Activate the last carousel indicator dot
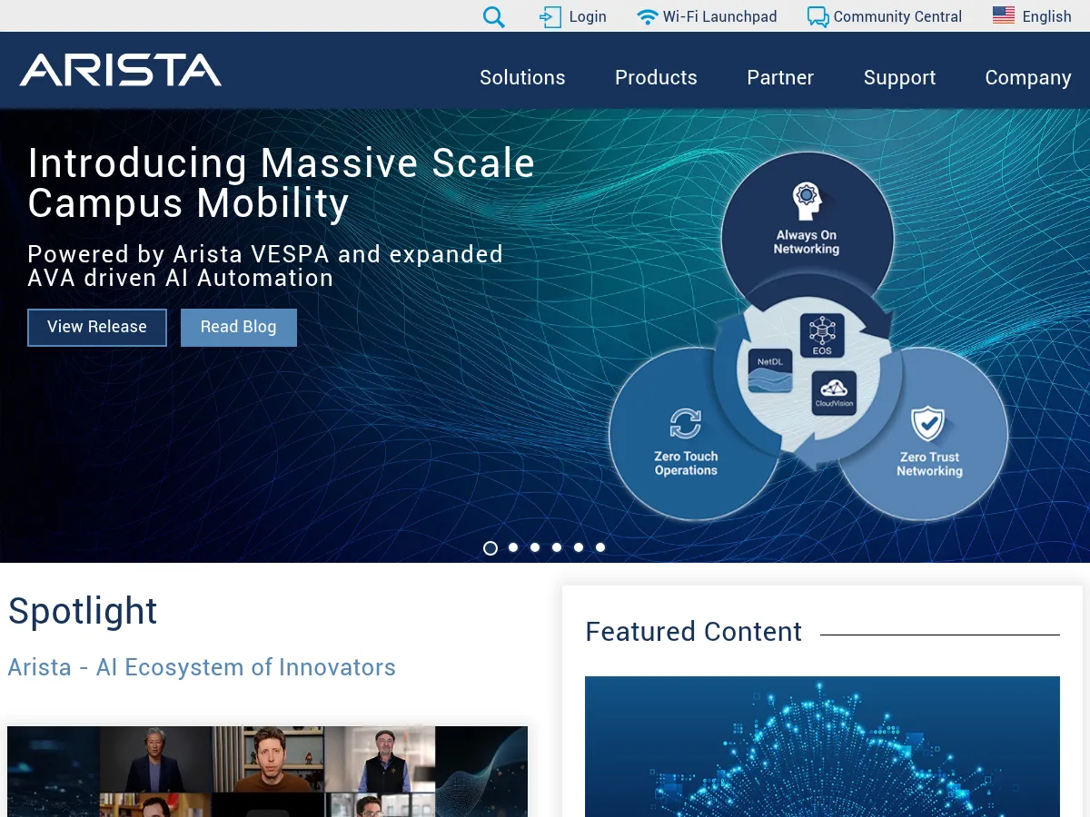The width and height of the screenshot is (1090, 817). pyautogui.click(x=599, y=547)
